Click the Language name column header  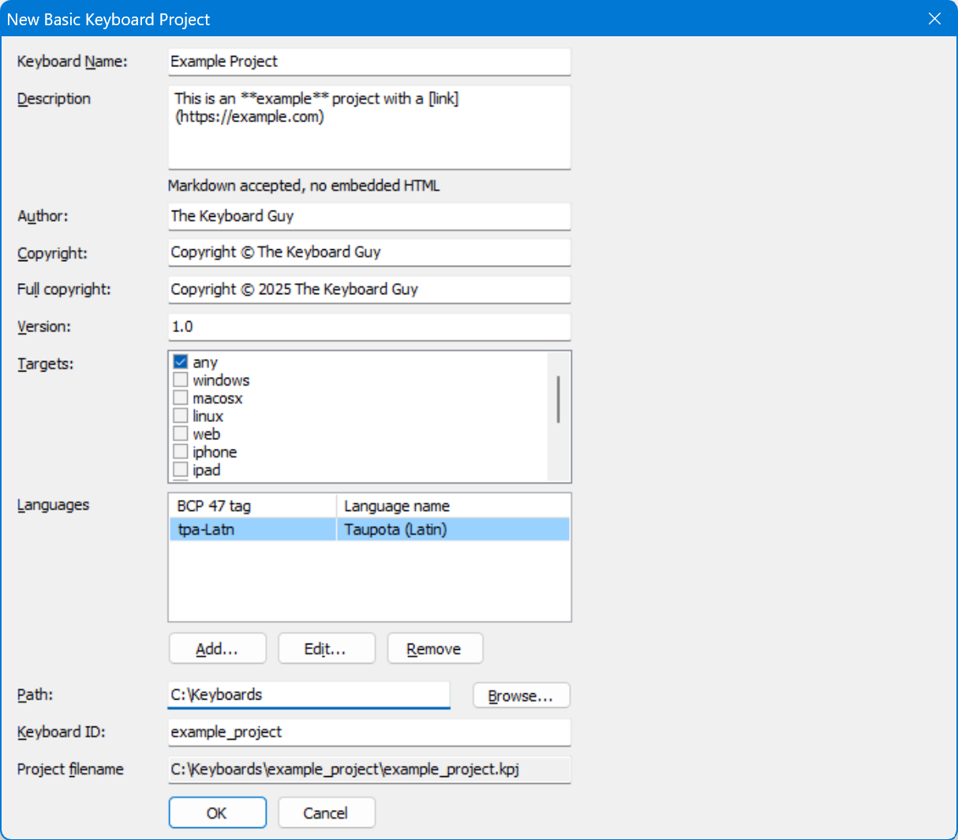[453, 506]
